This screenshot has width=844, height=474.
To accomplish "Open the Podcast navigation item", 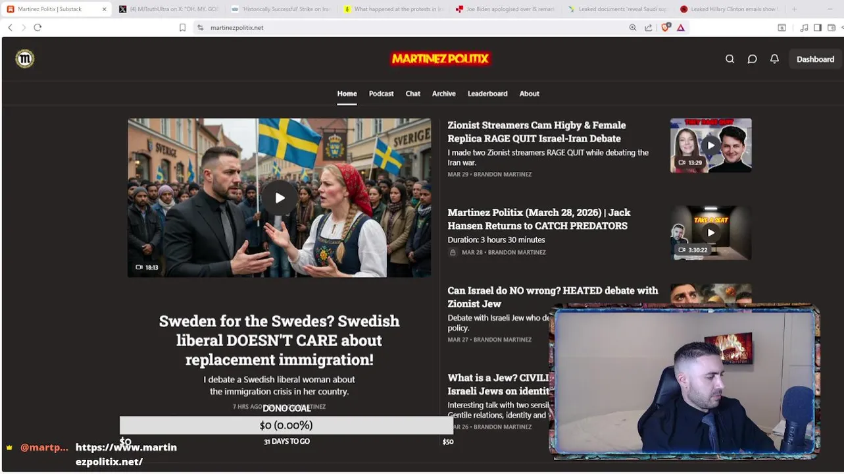I will click(x=381, y=93).
